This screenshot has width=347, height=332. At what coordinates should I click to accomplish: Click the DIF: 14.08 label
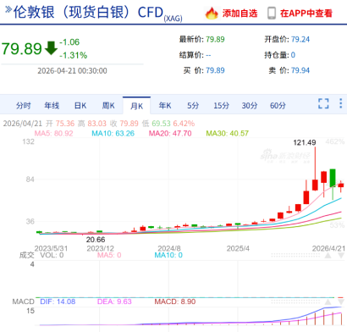(58, 302)
